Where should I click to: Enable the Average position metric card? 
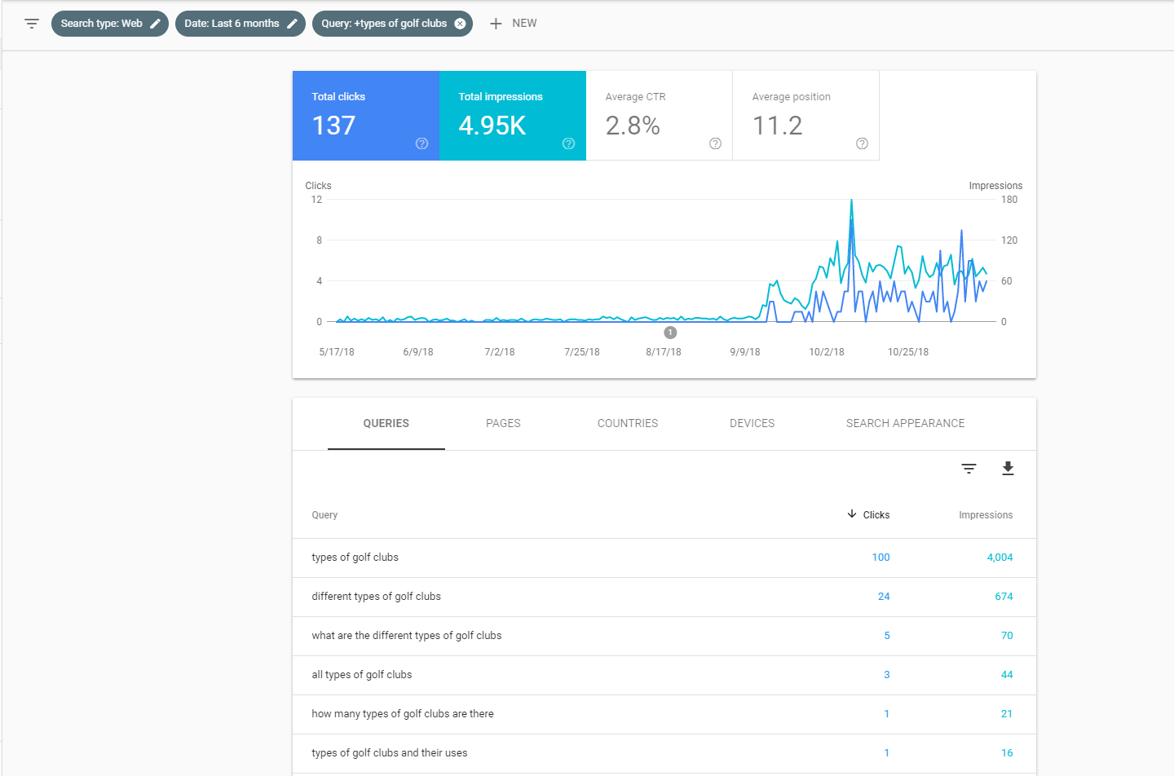(805, 115)
